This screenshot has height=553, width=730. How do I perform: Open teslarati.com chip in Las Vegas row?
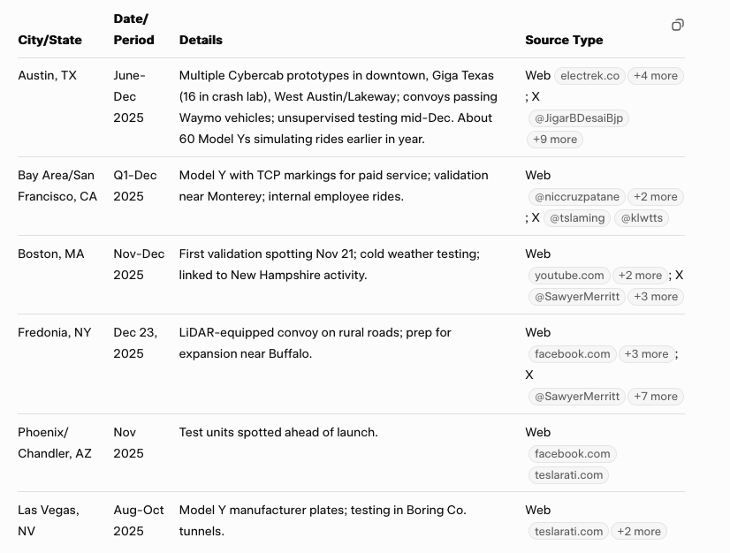pos(568,532)
